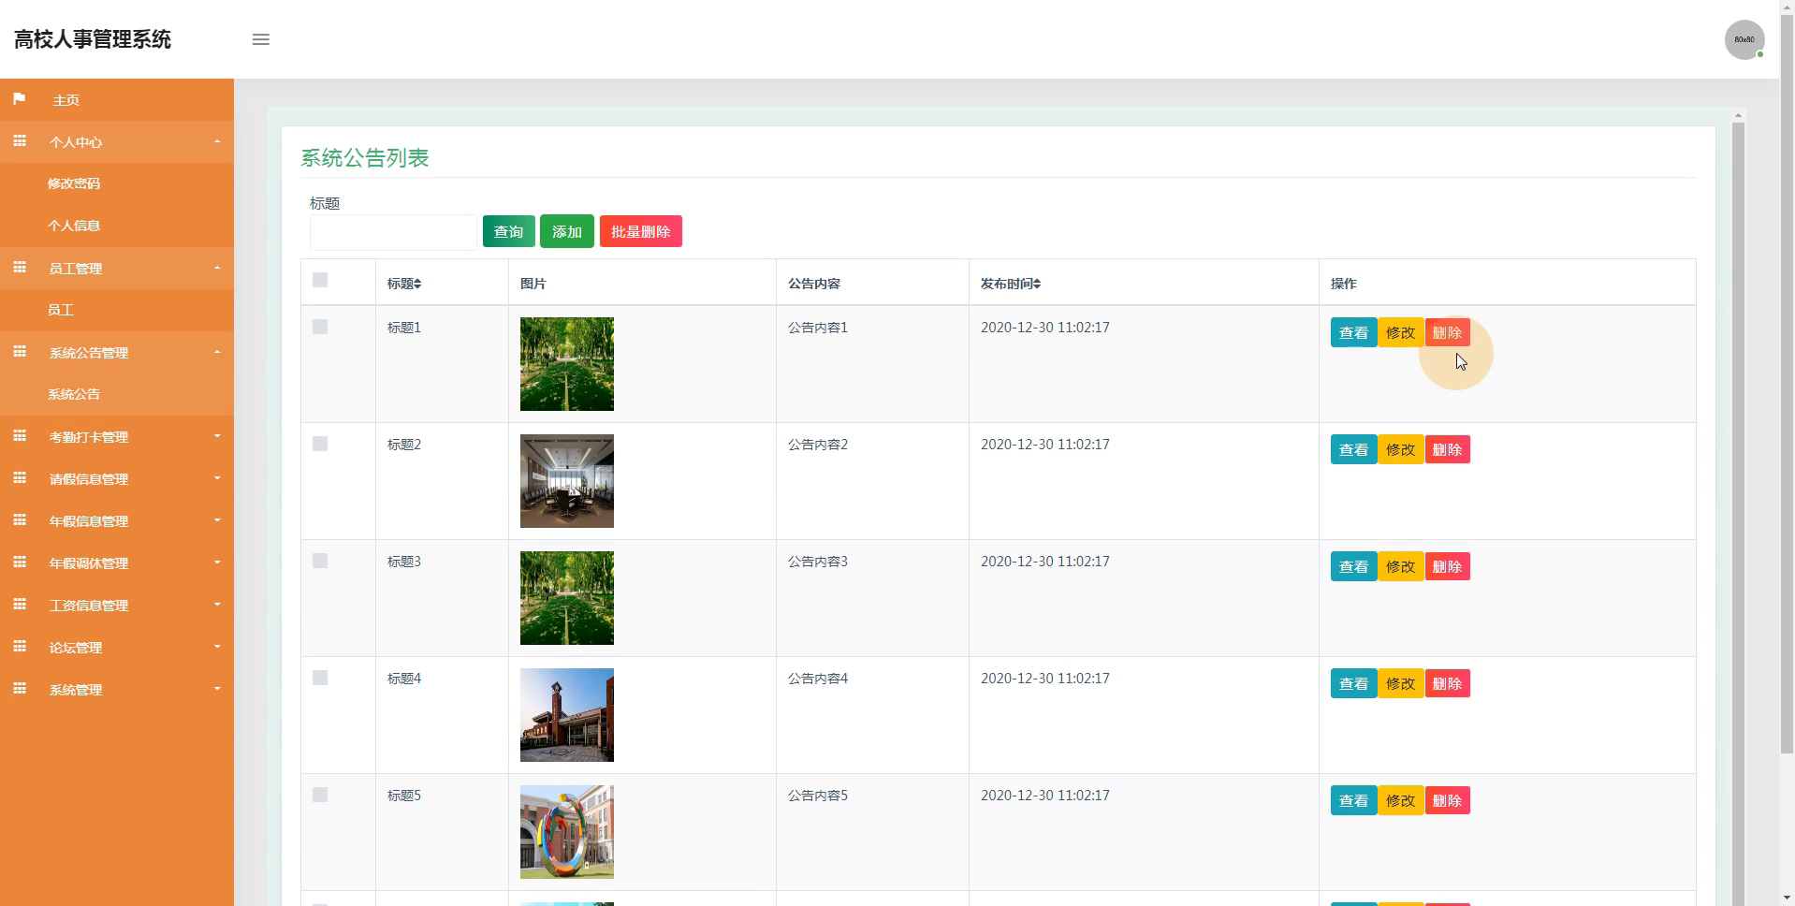Click 修改 for row 标题3
This screenshot has height=906, width=1795.
tap(1400, 566)
